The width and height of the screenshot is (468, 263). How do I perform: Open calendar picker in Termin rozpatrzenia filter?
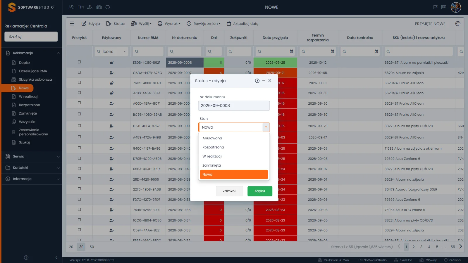click(x=332, y=51)
